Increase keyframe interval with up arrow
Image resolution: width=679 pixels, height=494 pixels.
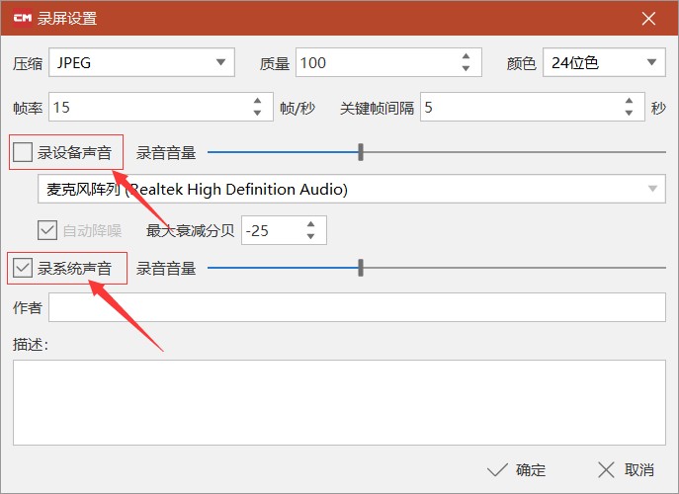pos(629,101)
